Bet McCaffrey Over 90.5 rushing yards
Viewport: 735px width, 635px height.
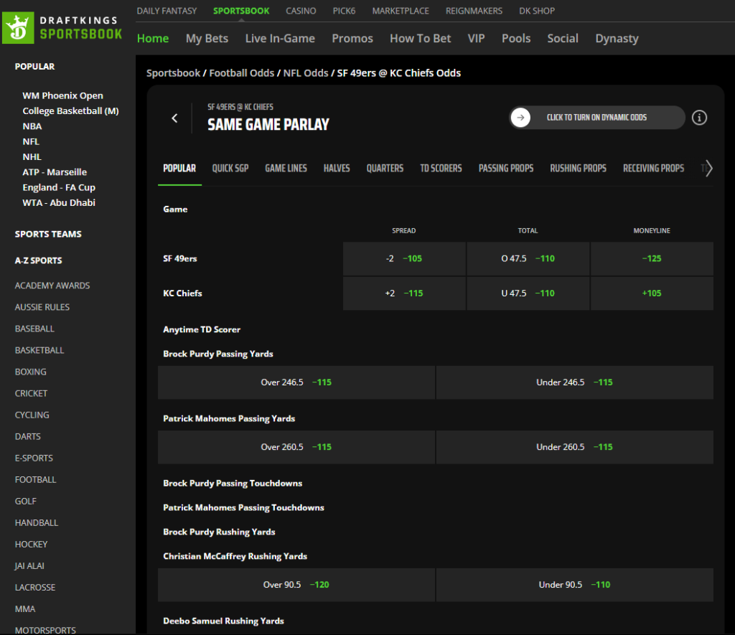tap(296, 585)
